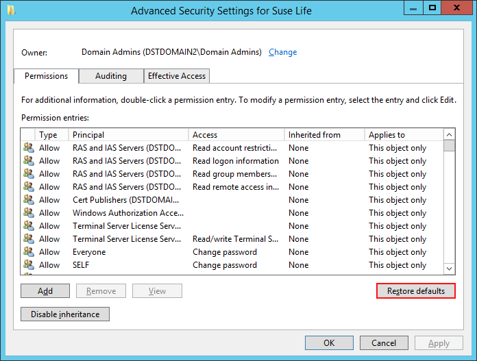Click 'None' in the Cert Publishers row
Screen dimensions: 477x361
[299, 200]
